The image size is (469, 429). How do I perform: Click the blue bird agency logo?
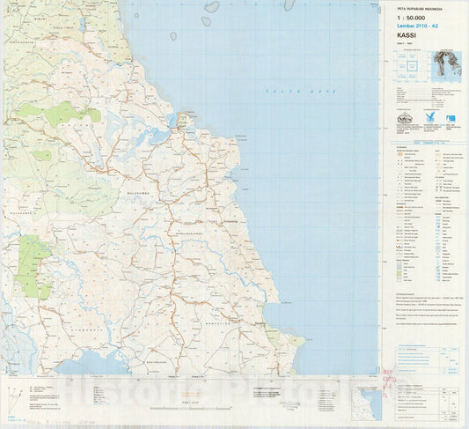pyautogui.click(x=429, y=117)
